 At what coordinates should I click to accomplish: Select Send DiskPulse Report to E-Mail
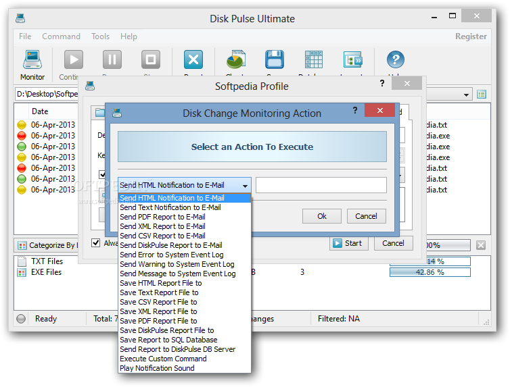(185, 245)
